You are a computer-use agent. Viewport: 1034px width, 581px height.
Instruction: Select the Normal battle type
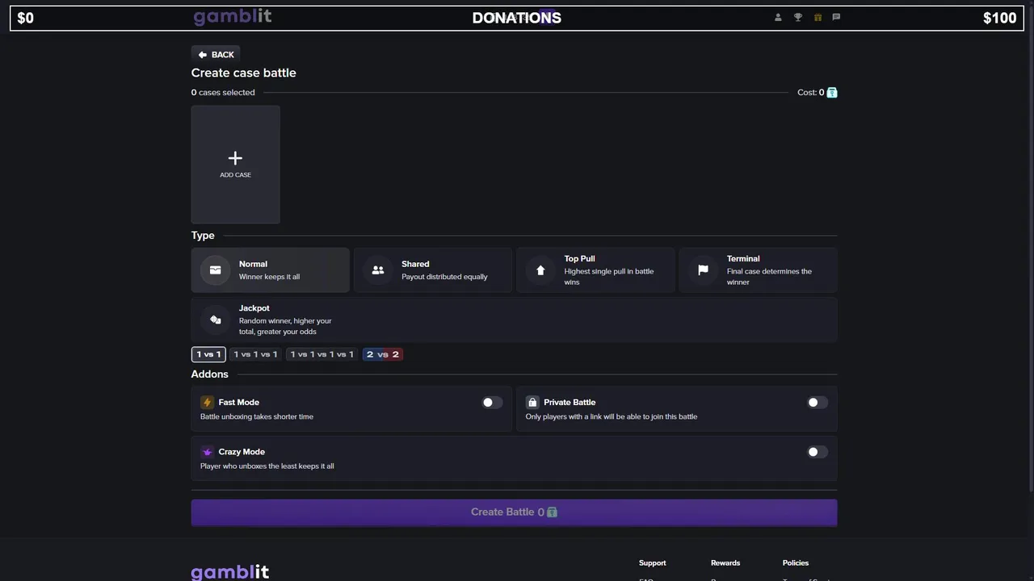[x=271, y=270]
